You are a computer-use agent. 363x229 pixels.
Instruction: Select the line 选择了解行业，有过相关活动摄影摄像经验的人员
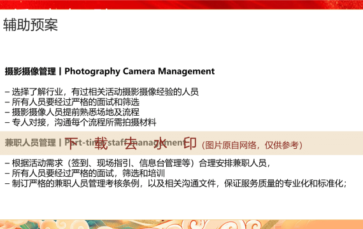click(x=102, y=92)
